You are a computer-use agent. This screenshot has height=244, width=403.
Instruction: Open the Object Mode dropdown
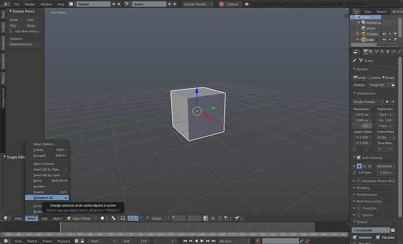point(82,218)
